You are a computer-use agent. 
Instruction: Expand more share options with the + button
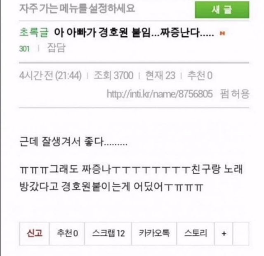click(x=224, y=233)
